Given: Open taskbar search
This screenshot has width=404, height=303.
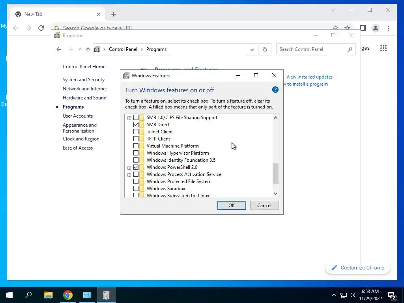Looking at the screenshot, I should point(28,295).
